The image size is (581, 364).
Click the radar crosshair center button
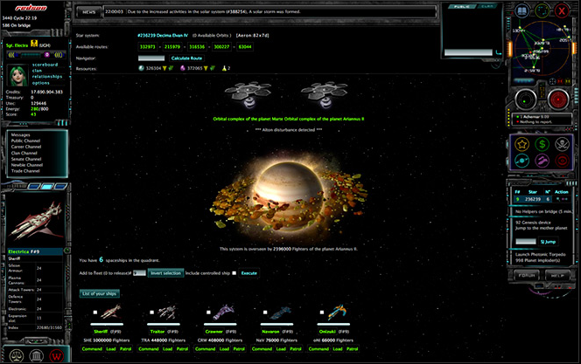(553, 81)
